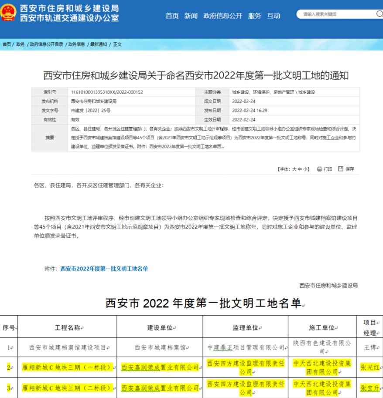The height and width of the screenshot is (398, 383).
Task: Open attachment link 西安市2022年度第一批文明工地名单
Action: point(104,269)
